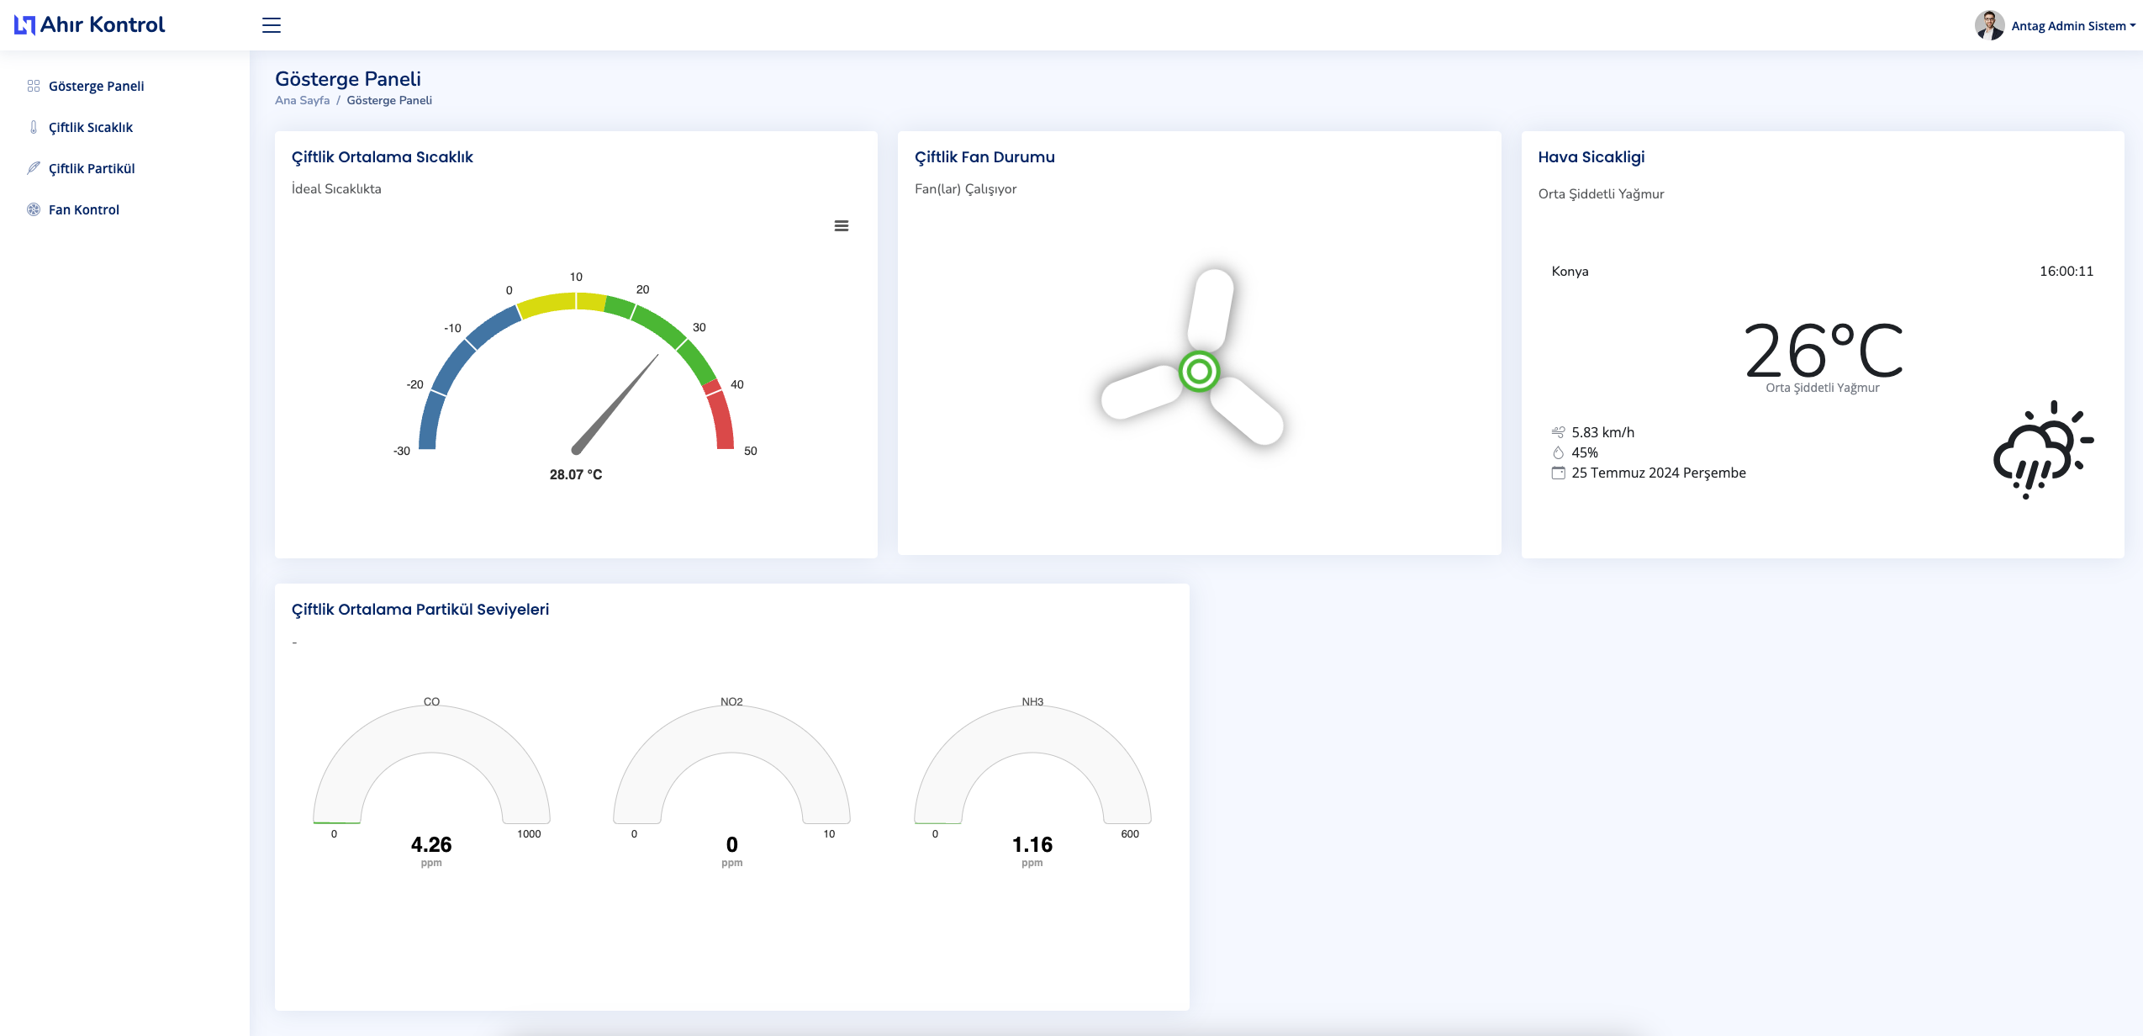This screenshot has height=1036, width=2143.
Task: Click the calendar date icon
Action: (1558, 473)
